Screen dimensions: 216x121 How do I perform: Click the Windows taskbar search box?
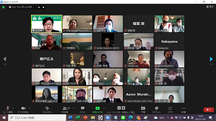[x=37, y=118]
